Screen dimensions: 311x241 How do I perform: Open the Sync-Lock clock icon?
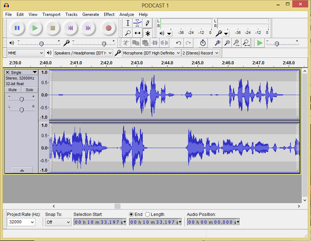(203, 43)
